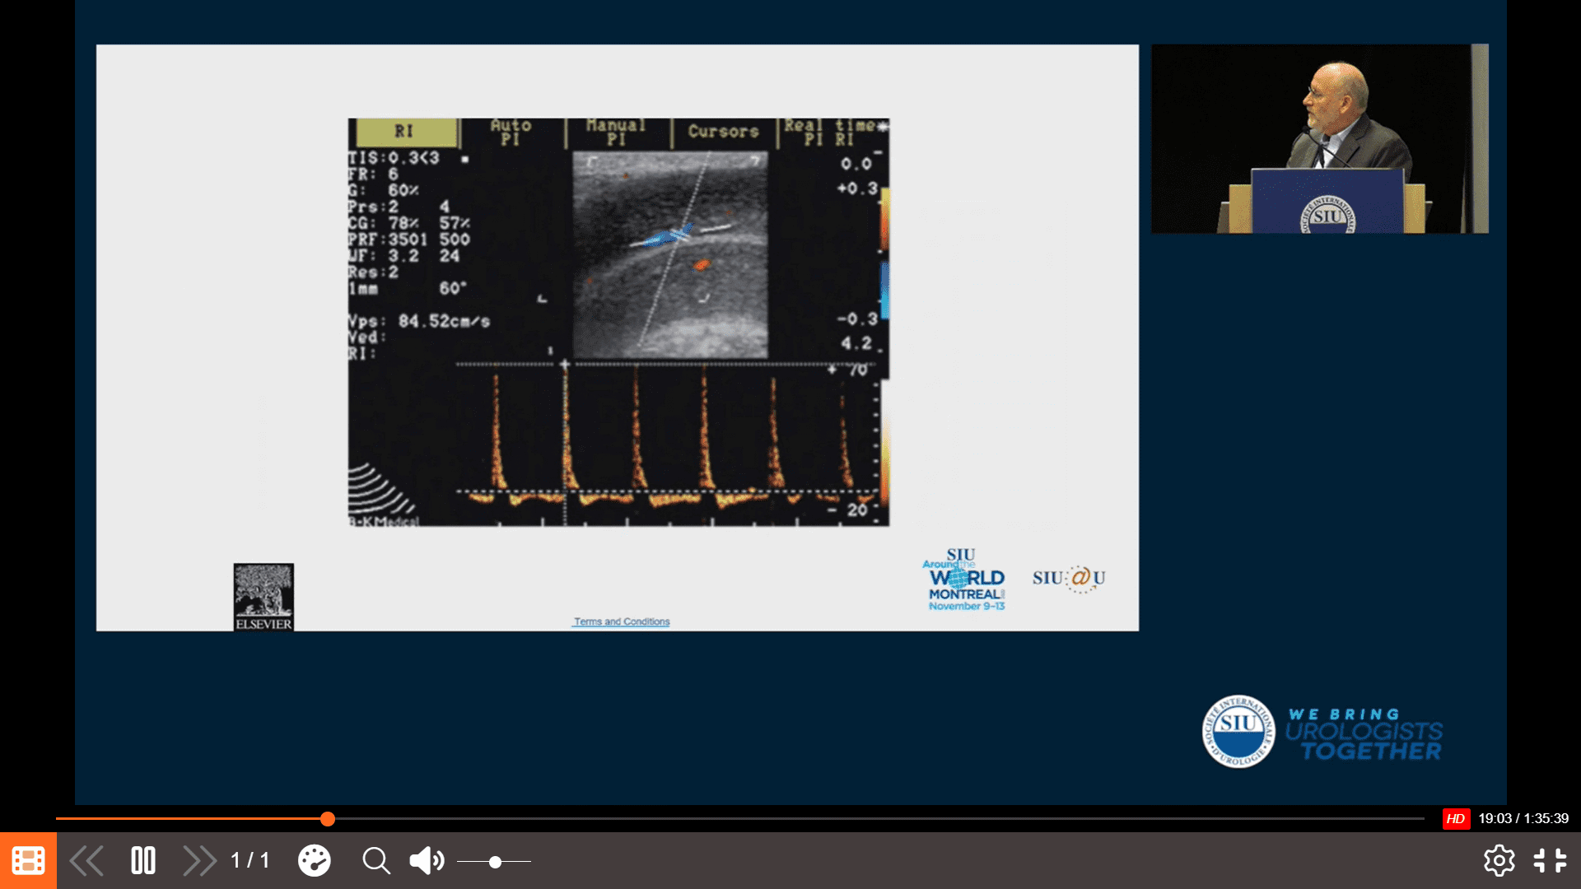Click the We Bring Urologists Together text
The height and width of the screenshot is (889, 1581).
[1364, 734]
